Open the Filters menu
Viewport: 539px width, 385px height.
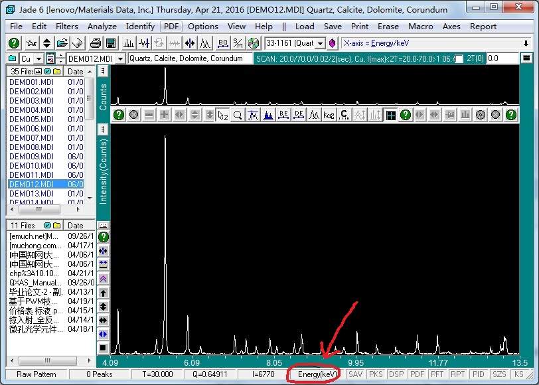tap(66, 27)
